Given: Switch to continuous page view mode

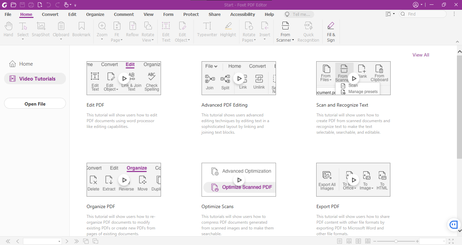Looking at the screenshot, I should pyautogui.click(x=349, y=241).
